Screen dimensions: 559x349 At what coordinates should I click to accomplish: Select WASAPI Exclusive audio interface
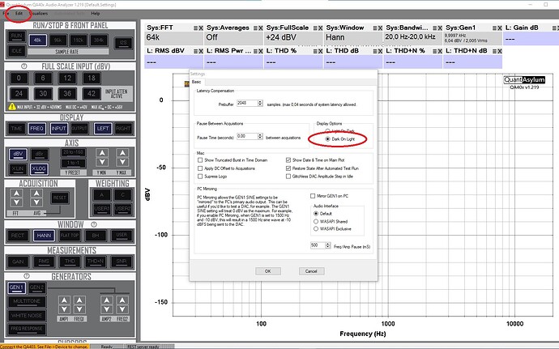coord(315,229)
